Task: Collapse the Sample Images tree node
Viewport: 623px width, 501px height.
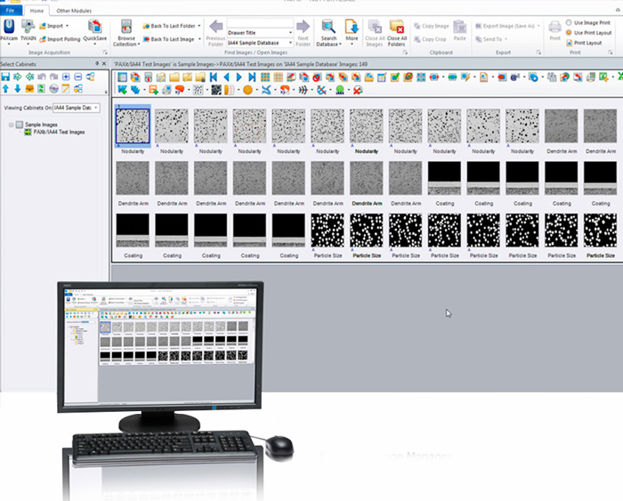Action: pos(11,125)
